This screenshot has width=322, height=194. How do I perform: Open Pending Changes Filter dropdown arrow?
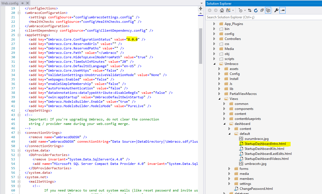245,10
